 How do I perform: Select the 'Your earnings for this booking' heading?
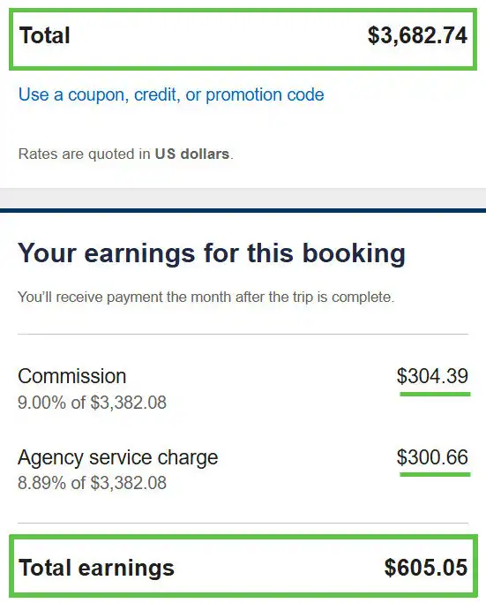(212, 253)
